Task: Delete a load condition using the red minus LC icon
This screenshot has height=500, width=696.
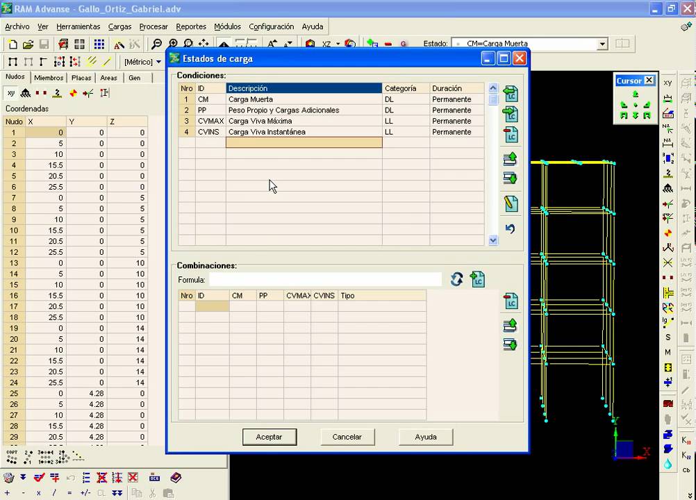Action: coord(511,135)
